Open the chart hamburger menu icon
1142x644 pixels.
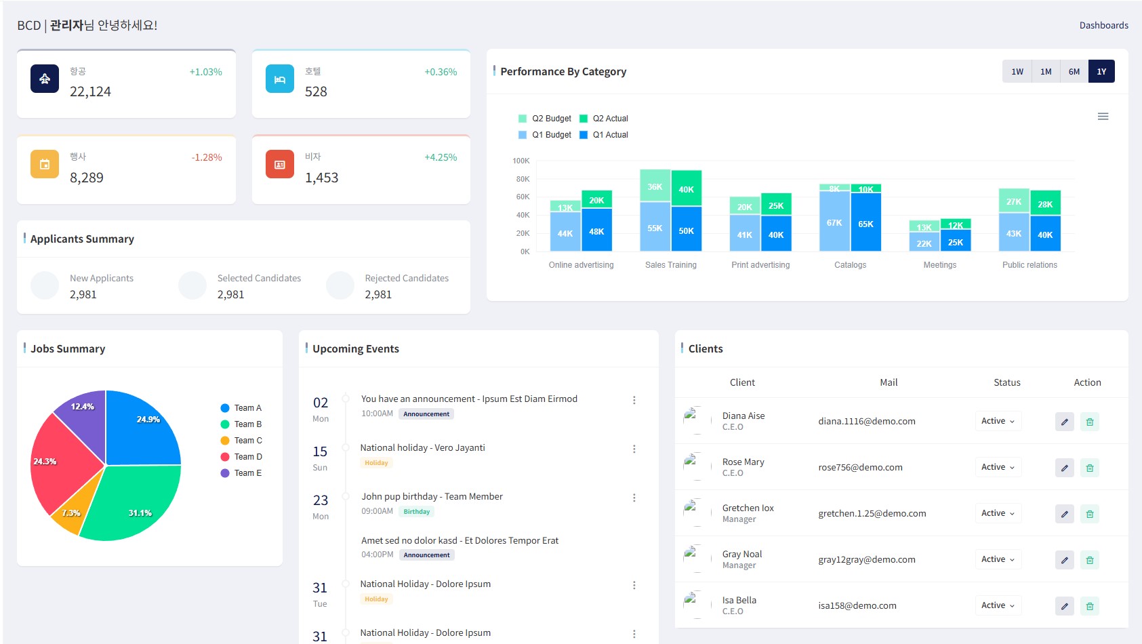click(x=1103, y=117)
